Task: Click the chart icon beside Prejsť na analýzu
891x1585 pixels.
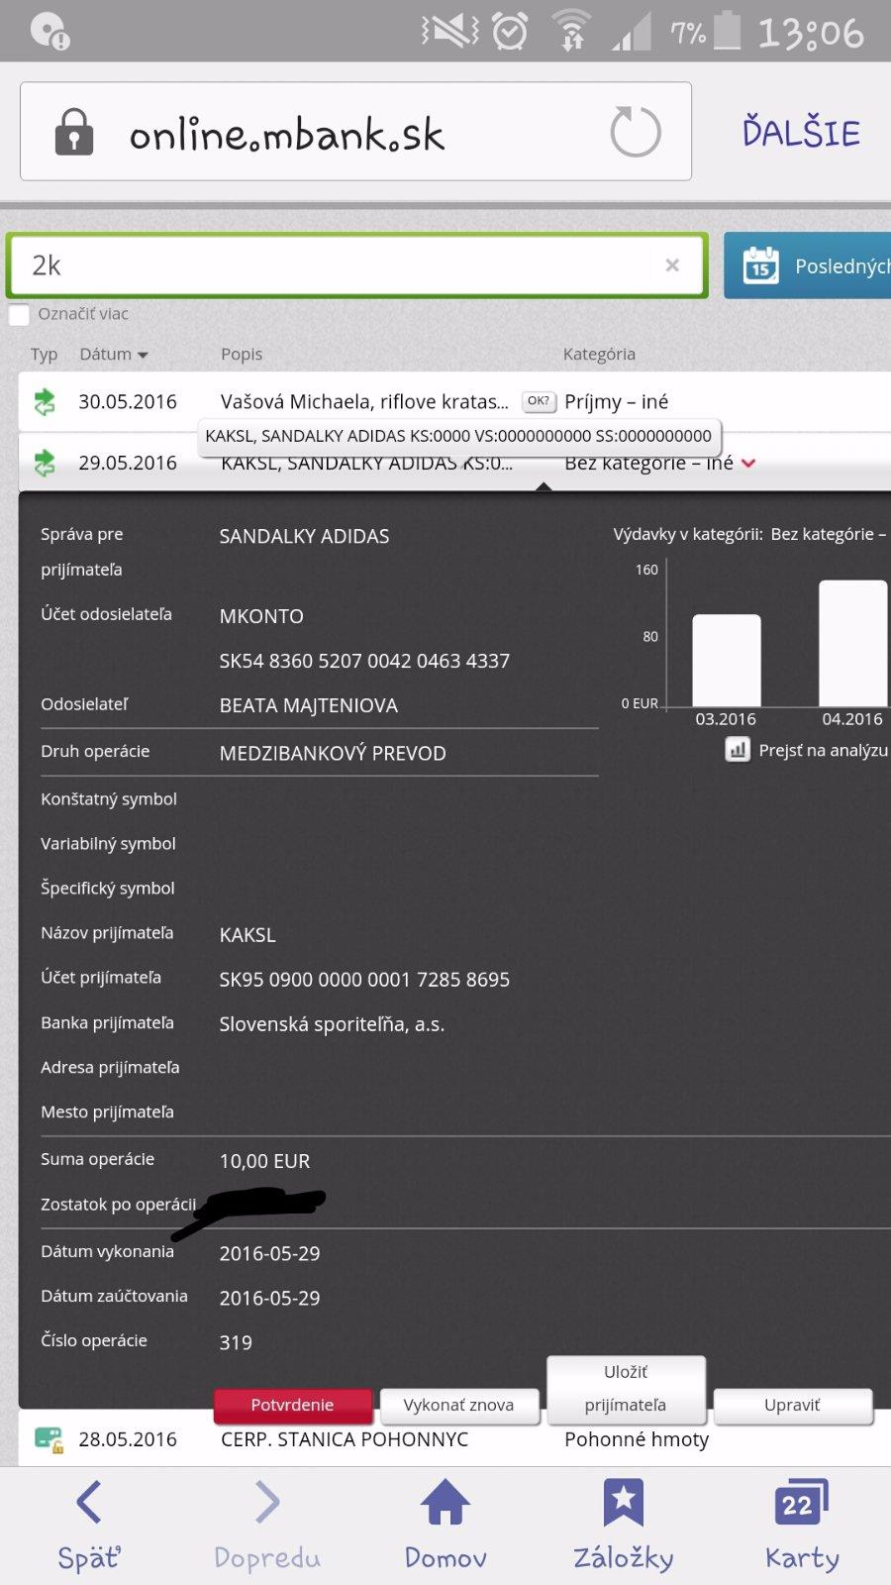Action: (x=738, y=751)
